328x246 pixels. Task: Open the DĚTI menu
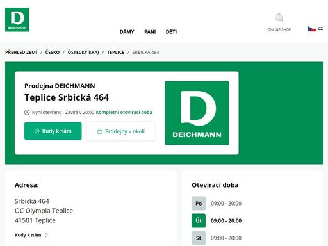[x=171, y=32]
